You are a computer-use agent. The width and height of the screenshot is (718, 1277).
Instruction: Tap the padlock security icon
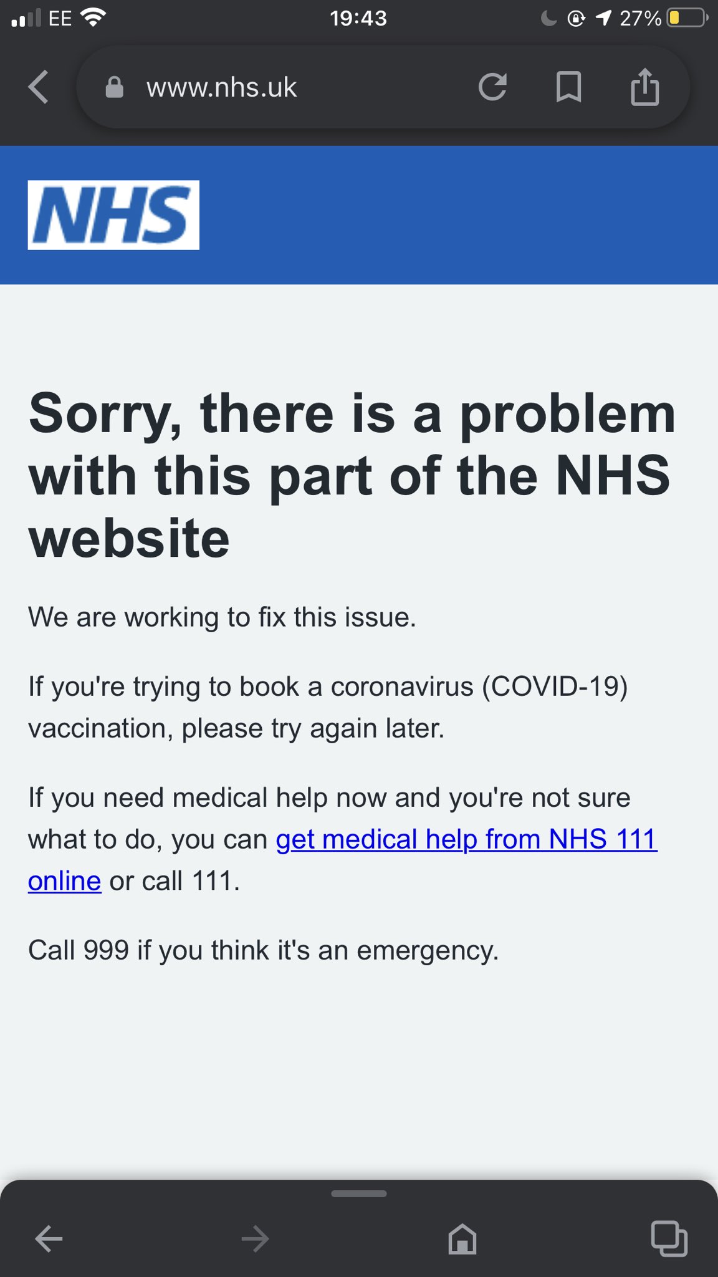pyautogui.click(x=115, y=87)
